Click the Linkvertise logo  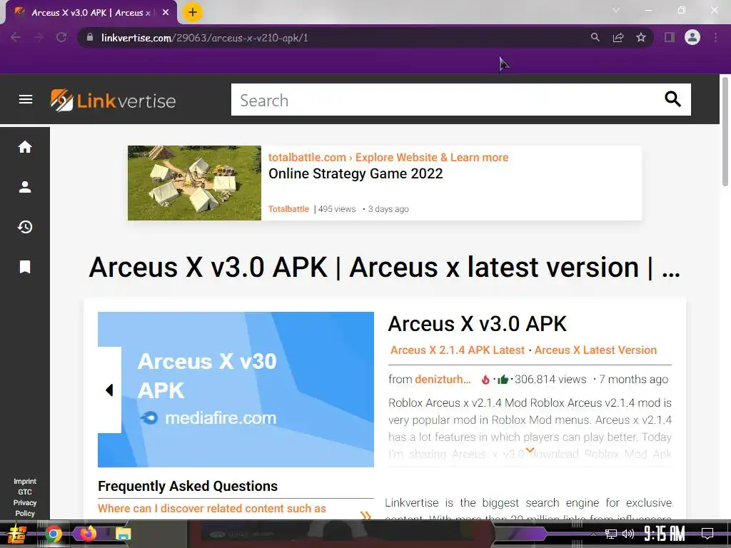[114, 100]
